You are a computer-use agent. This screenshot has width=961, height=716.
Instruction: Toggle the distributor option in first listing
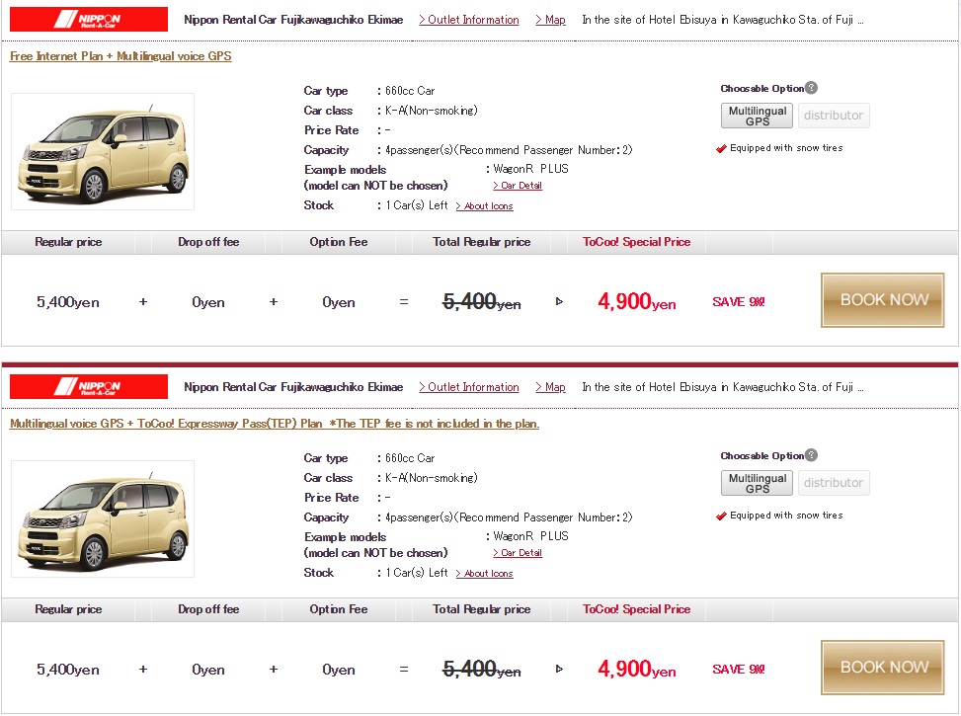click(x=834, y=116)
